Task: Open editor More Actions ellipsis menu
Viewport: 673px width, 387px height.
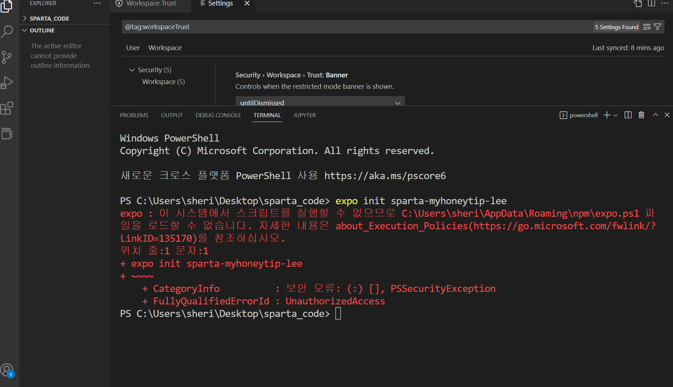Action: [665, 3]
